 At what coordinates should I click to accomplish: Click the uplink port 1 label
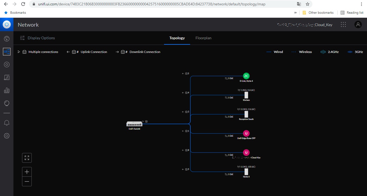(x=186, y=131)
